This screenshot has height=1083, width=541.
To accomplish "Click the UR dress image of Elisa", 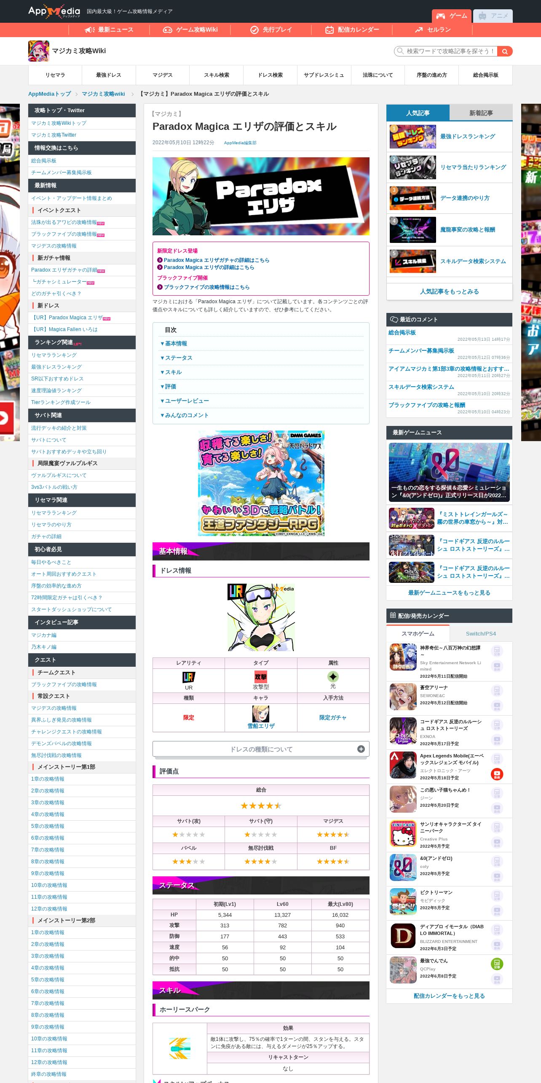I will 261,617.
